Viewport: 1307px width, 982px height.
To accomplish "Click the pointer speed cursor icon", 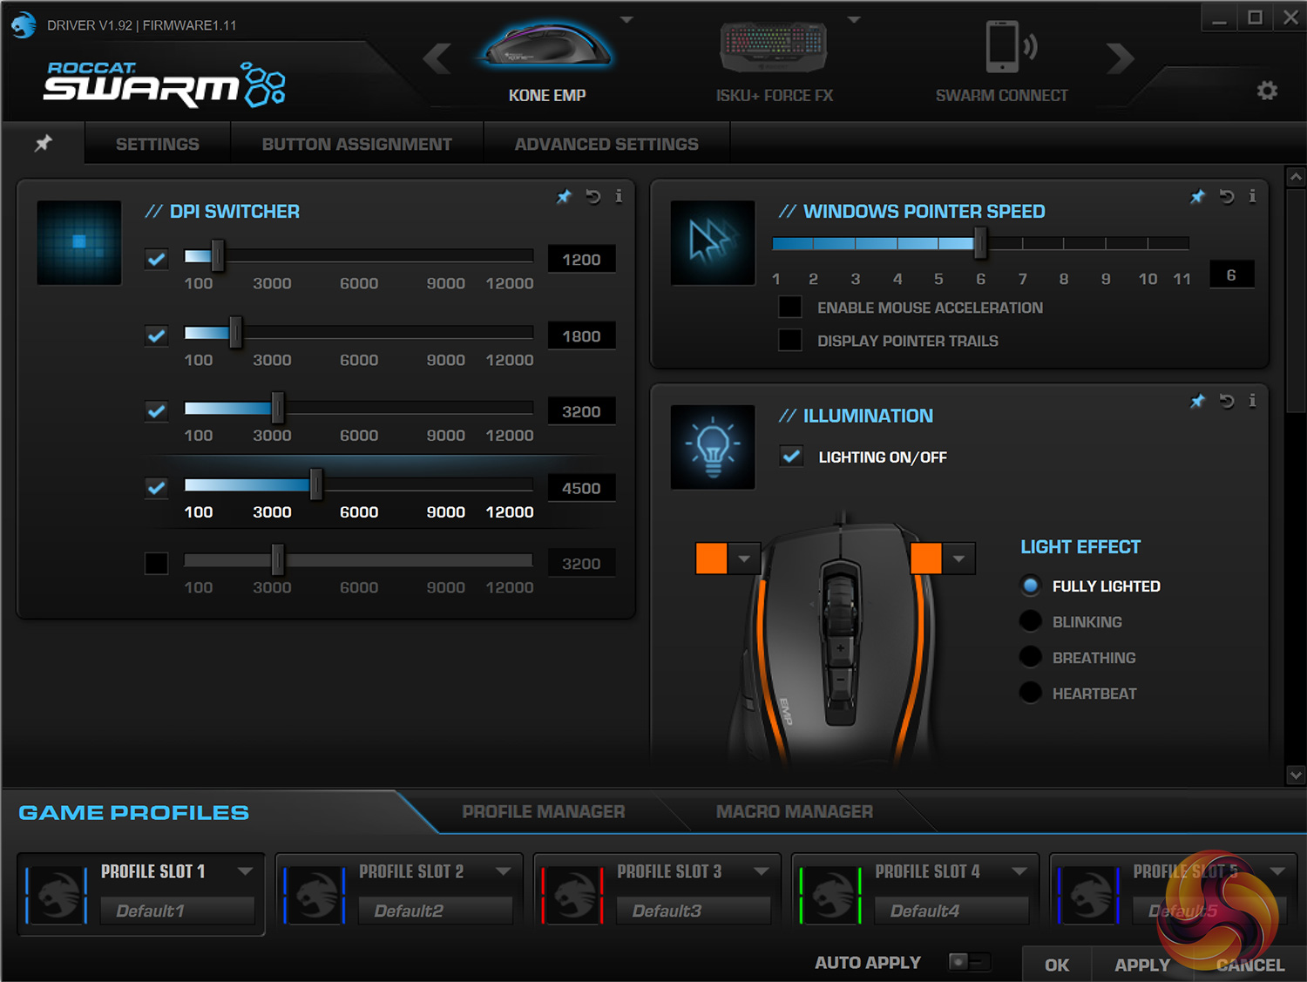I will [713, 242].
